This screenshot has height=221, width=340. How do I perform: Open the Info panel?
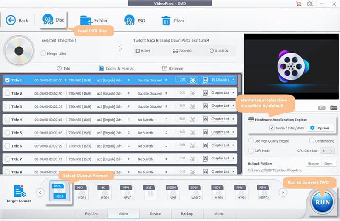(63, 68)
